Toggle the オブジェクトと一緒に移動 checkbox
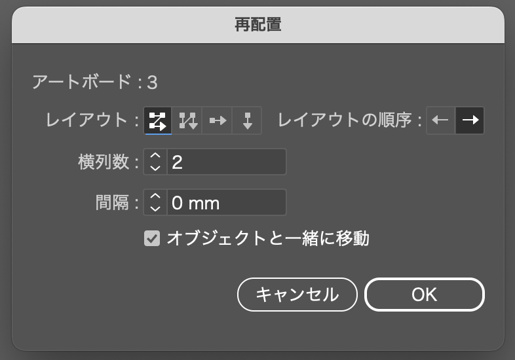This screenshot has width=515, height=360. (x=152, y=238)
